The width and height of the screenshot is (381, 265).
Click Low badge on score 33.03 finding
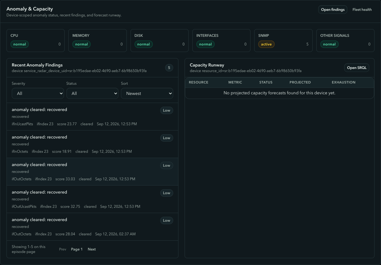[x=167, y=165]
